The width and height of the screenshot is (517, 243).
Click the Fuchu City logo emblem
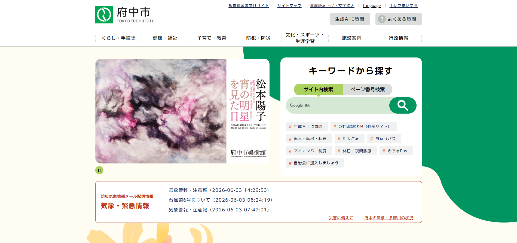tap(104, 15)
